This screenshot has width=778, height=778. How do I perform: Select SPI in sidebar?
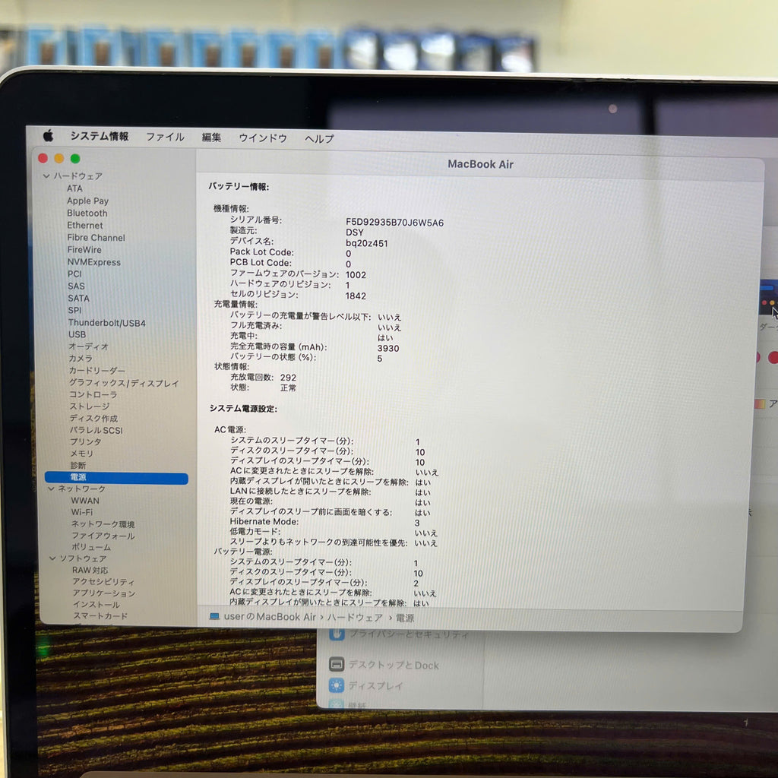pos(75,310)
